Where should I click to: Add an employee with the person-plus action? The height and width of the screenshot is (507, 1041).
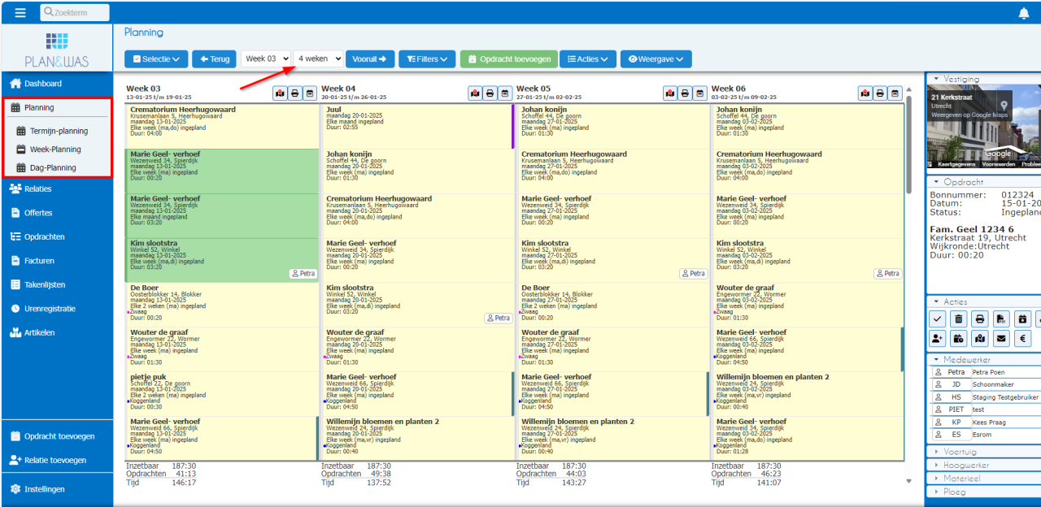(938, 339)
